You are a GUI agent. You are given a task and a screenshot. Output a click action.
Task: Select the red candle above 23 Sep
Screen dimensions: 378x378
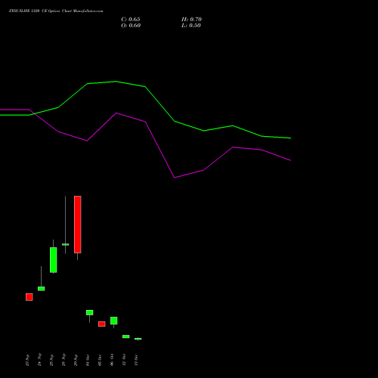[29, 297]
